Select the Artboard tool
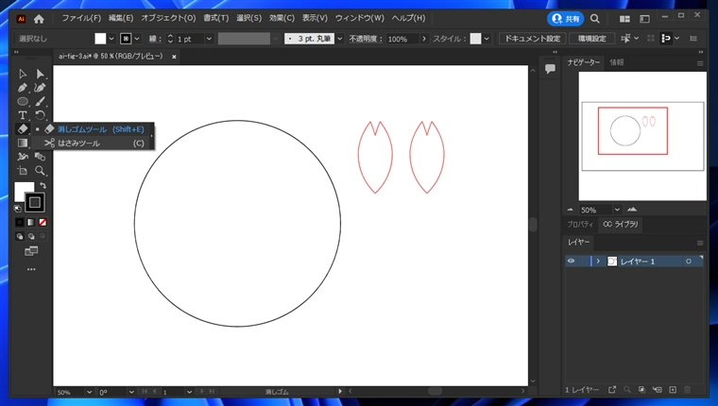Image resolution: width=718 pixels, height=406 pixels. click(23, 171)
